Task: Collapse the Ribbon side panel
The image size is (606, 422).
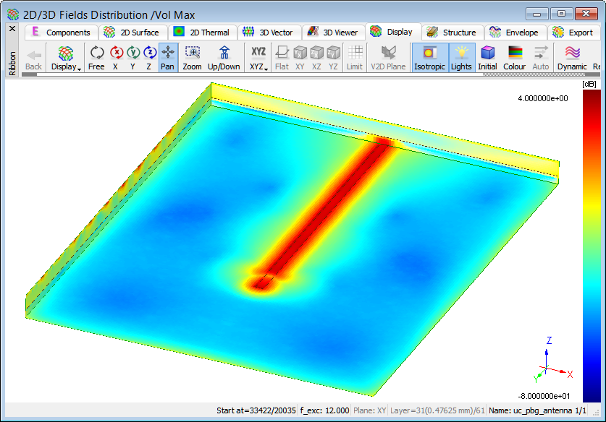Action: click(12, 29)
